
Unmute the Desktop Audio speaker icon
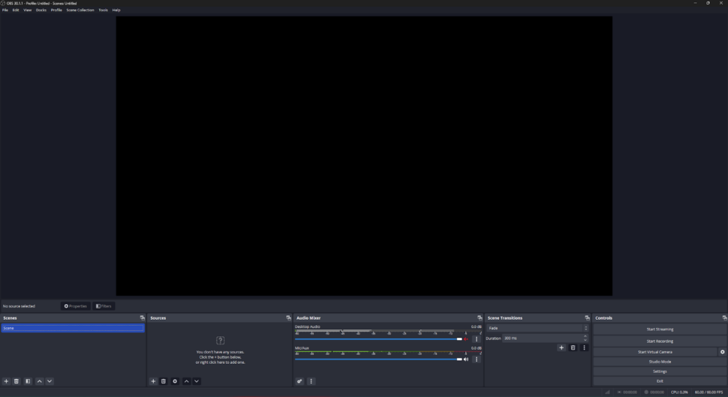(466, 339)
